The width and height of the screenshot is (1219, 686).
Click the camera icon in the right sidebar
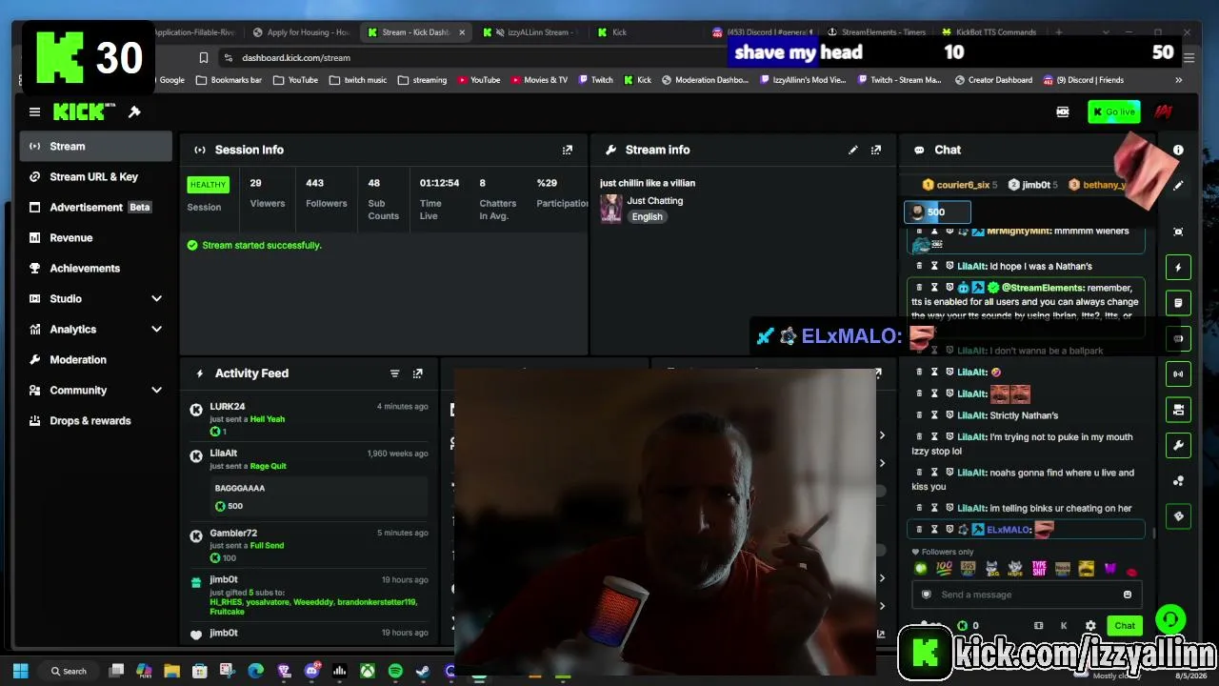tap(1178, 410)
